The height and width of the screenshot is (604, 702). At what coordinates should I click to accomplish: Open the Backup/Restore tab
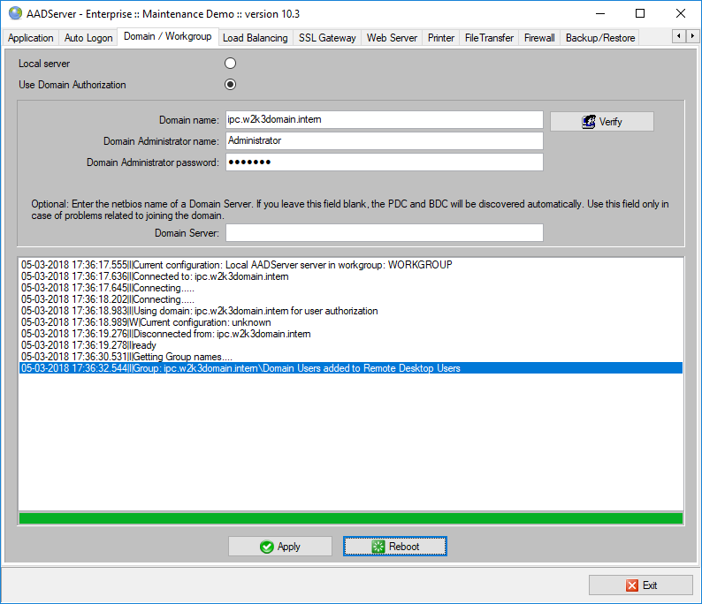[x=600, y=38]
